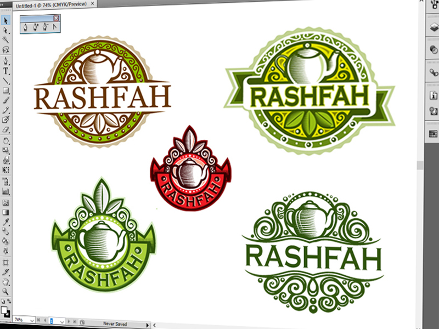Go to the last artboard
Viewport: 439px width, 329px height.
(75, 322)
